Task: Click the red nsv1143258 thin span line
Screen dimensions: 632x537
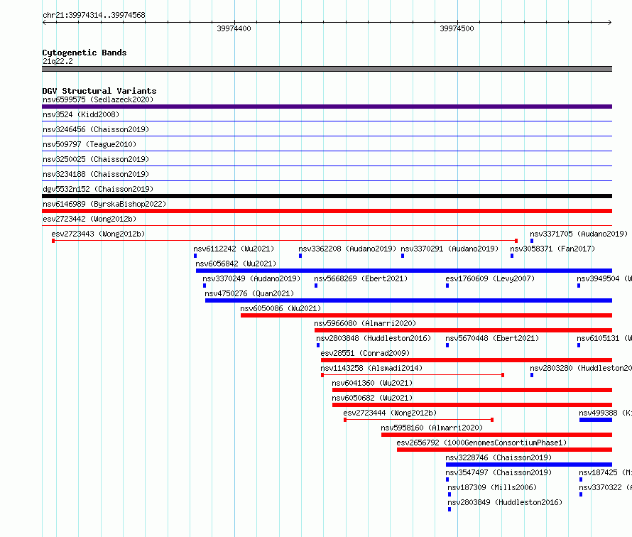Action: coord(413,375)
